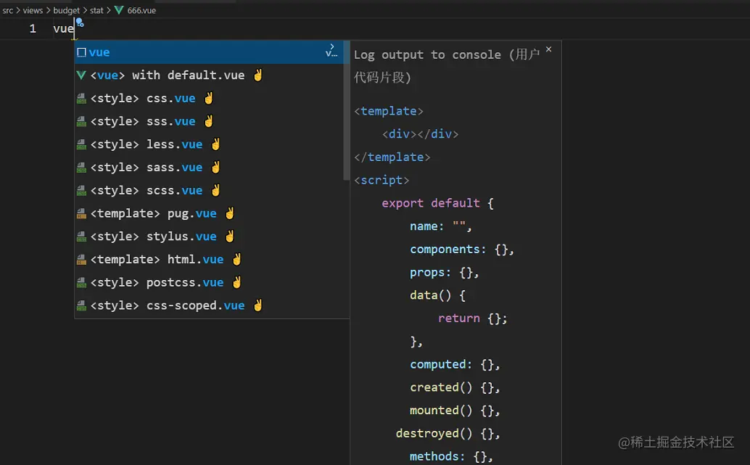Click snippet icon on less.vue row
The height and width of the screenshot is (465, 750).
tap(81, 144)
